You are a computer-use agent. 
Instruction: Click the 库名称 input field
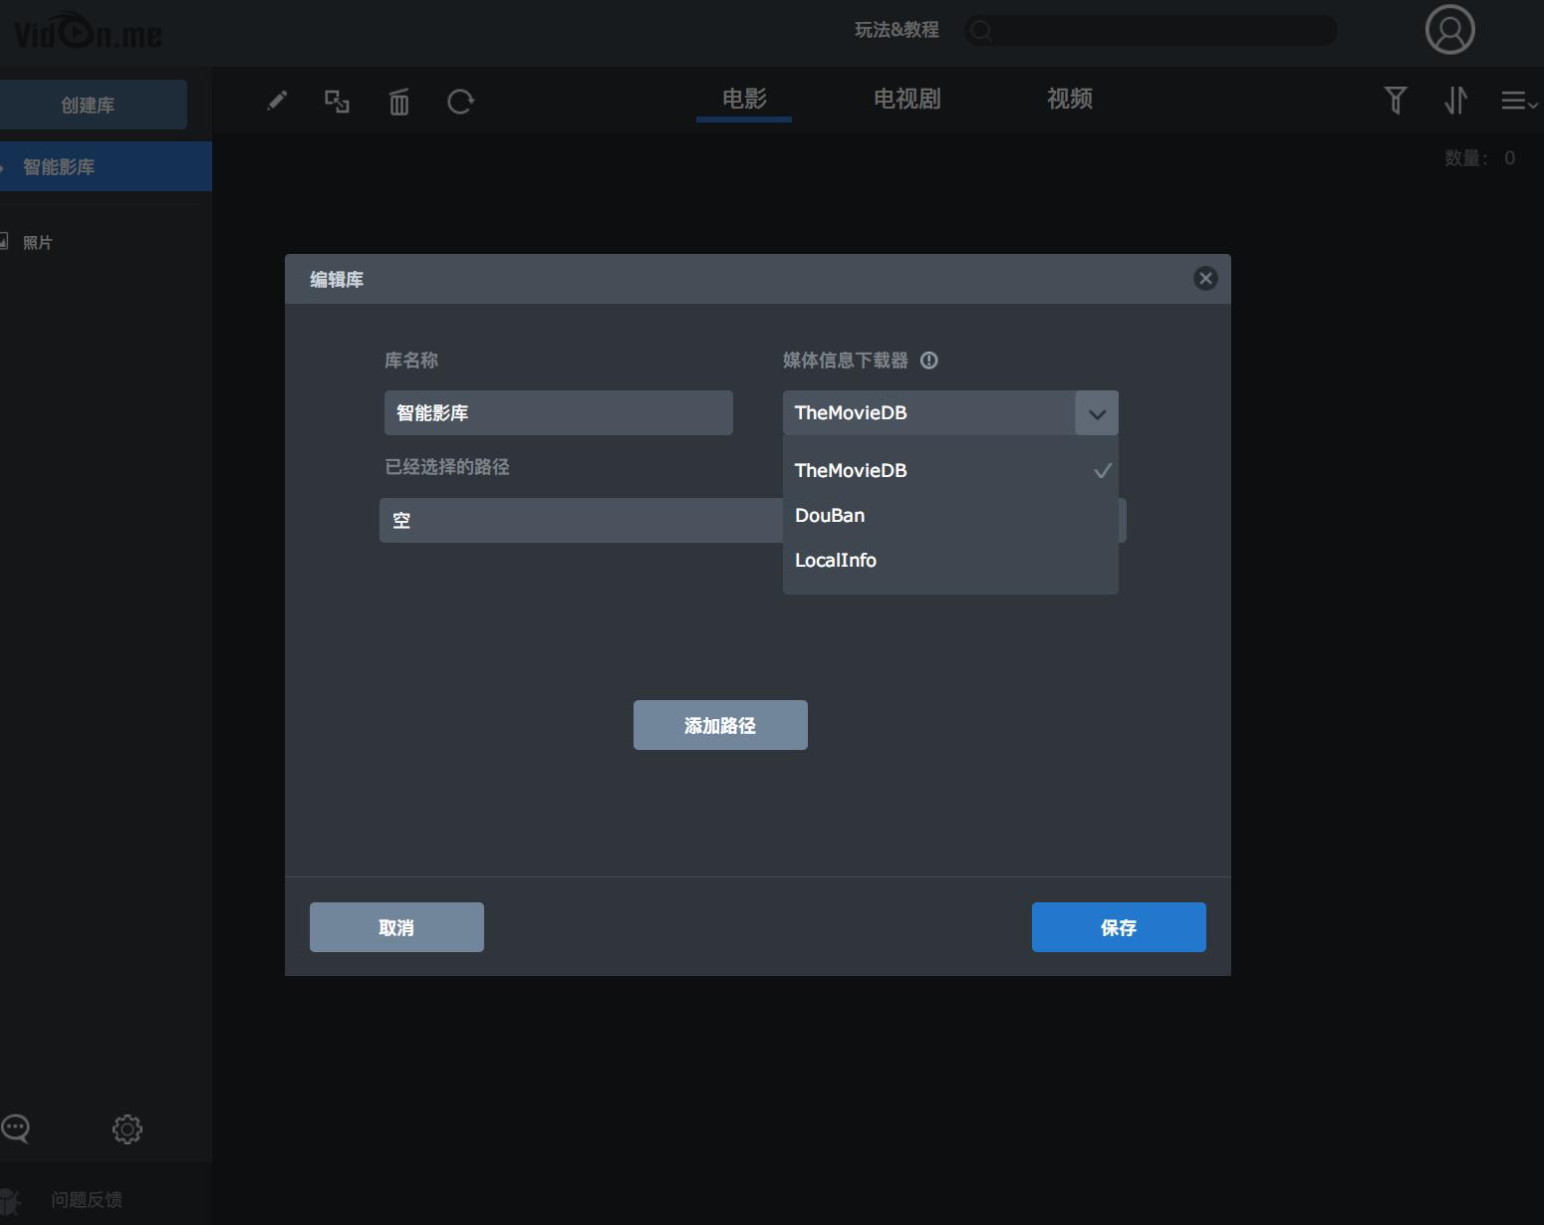(x=558, y=413)
